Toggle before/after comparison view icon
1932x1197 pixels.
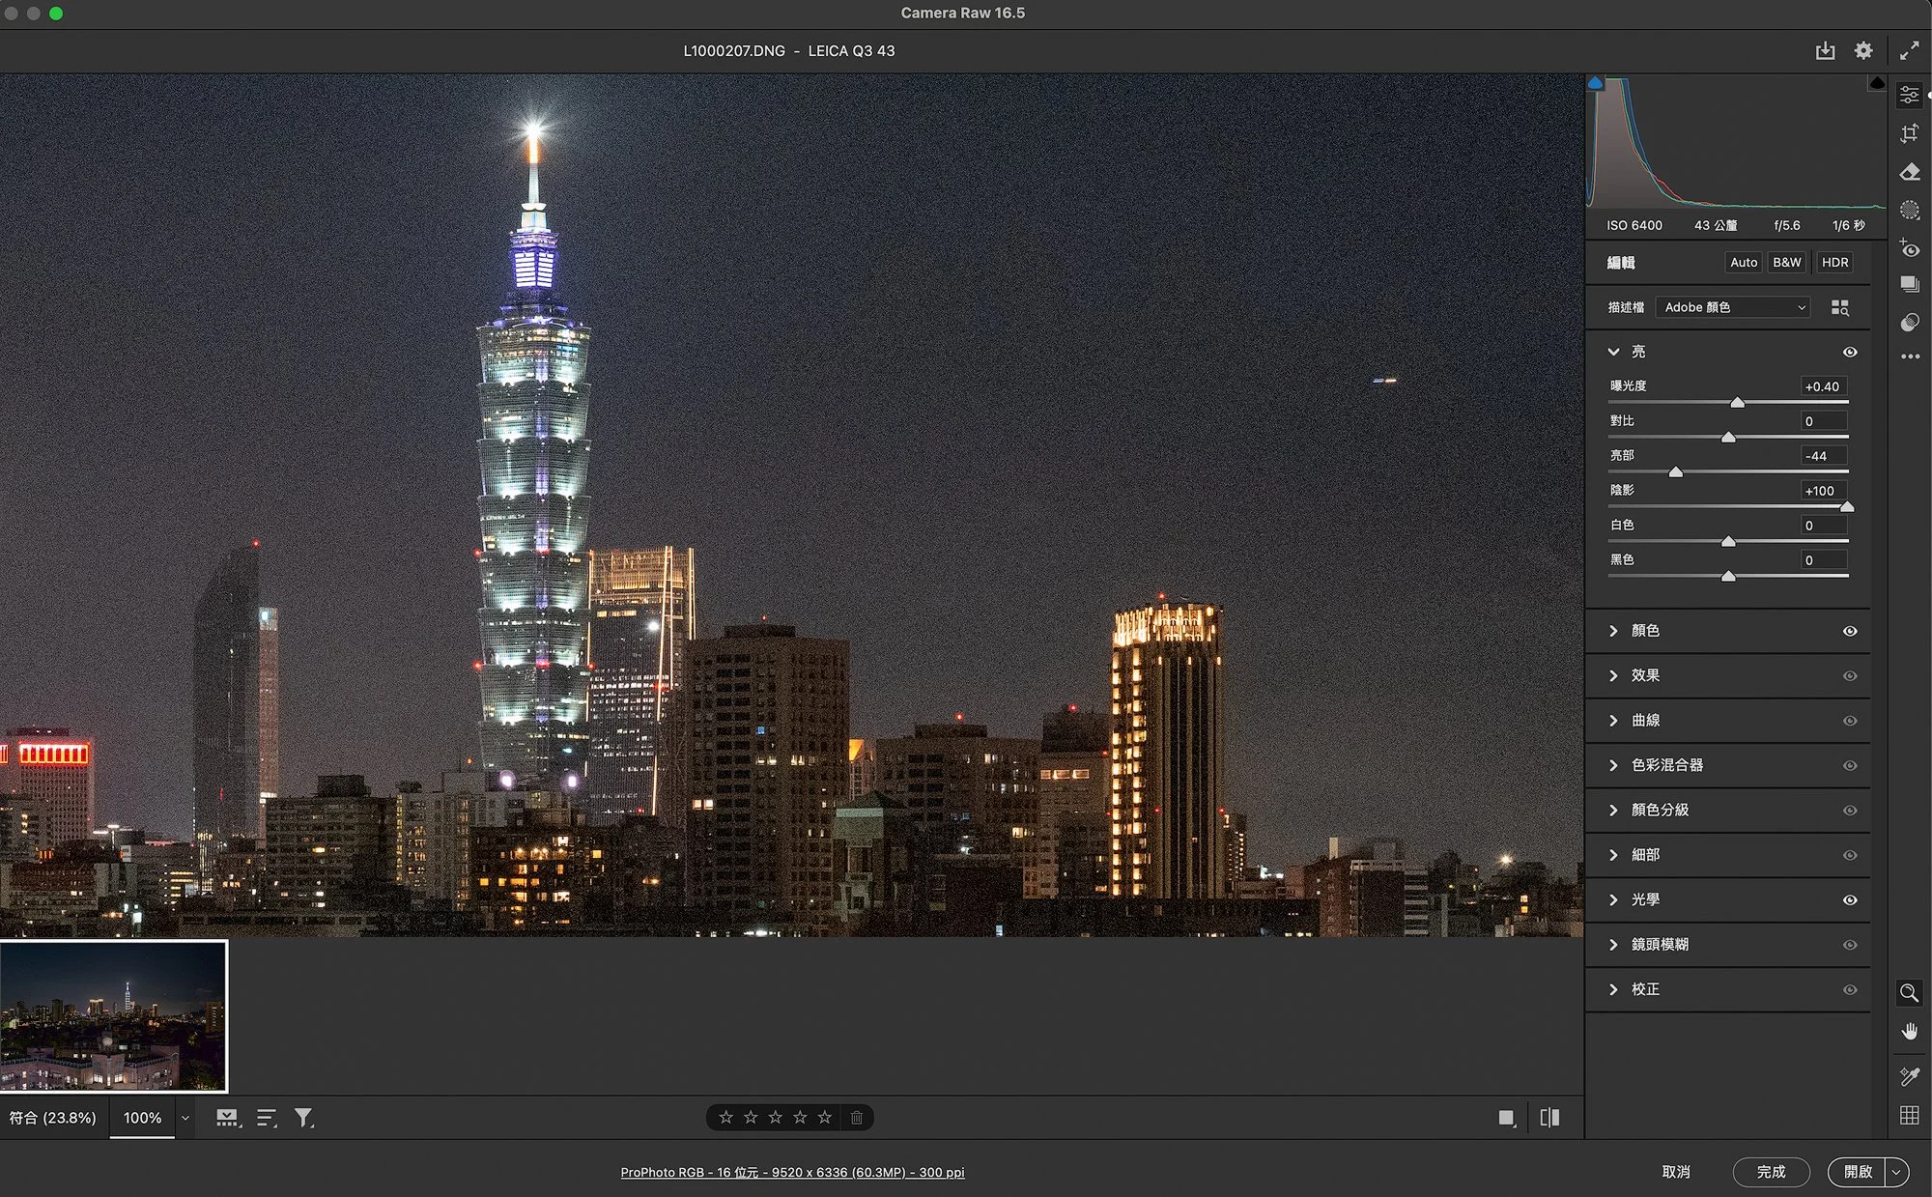point(1549,1118)
